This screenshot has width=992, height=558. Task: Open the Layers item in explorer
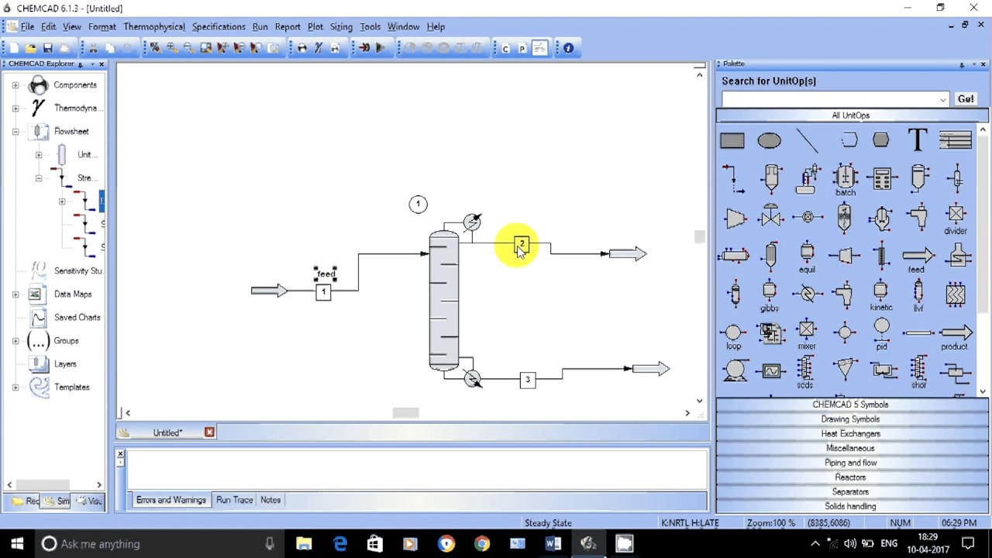pos(65,364)
